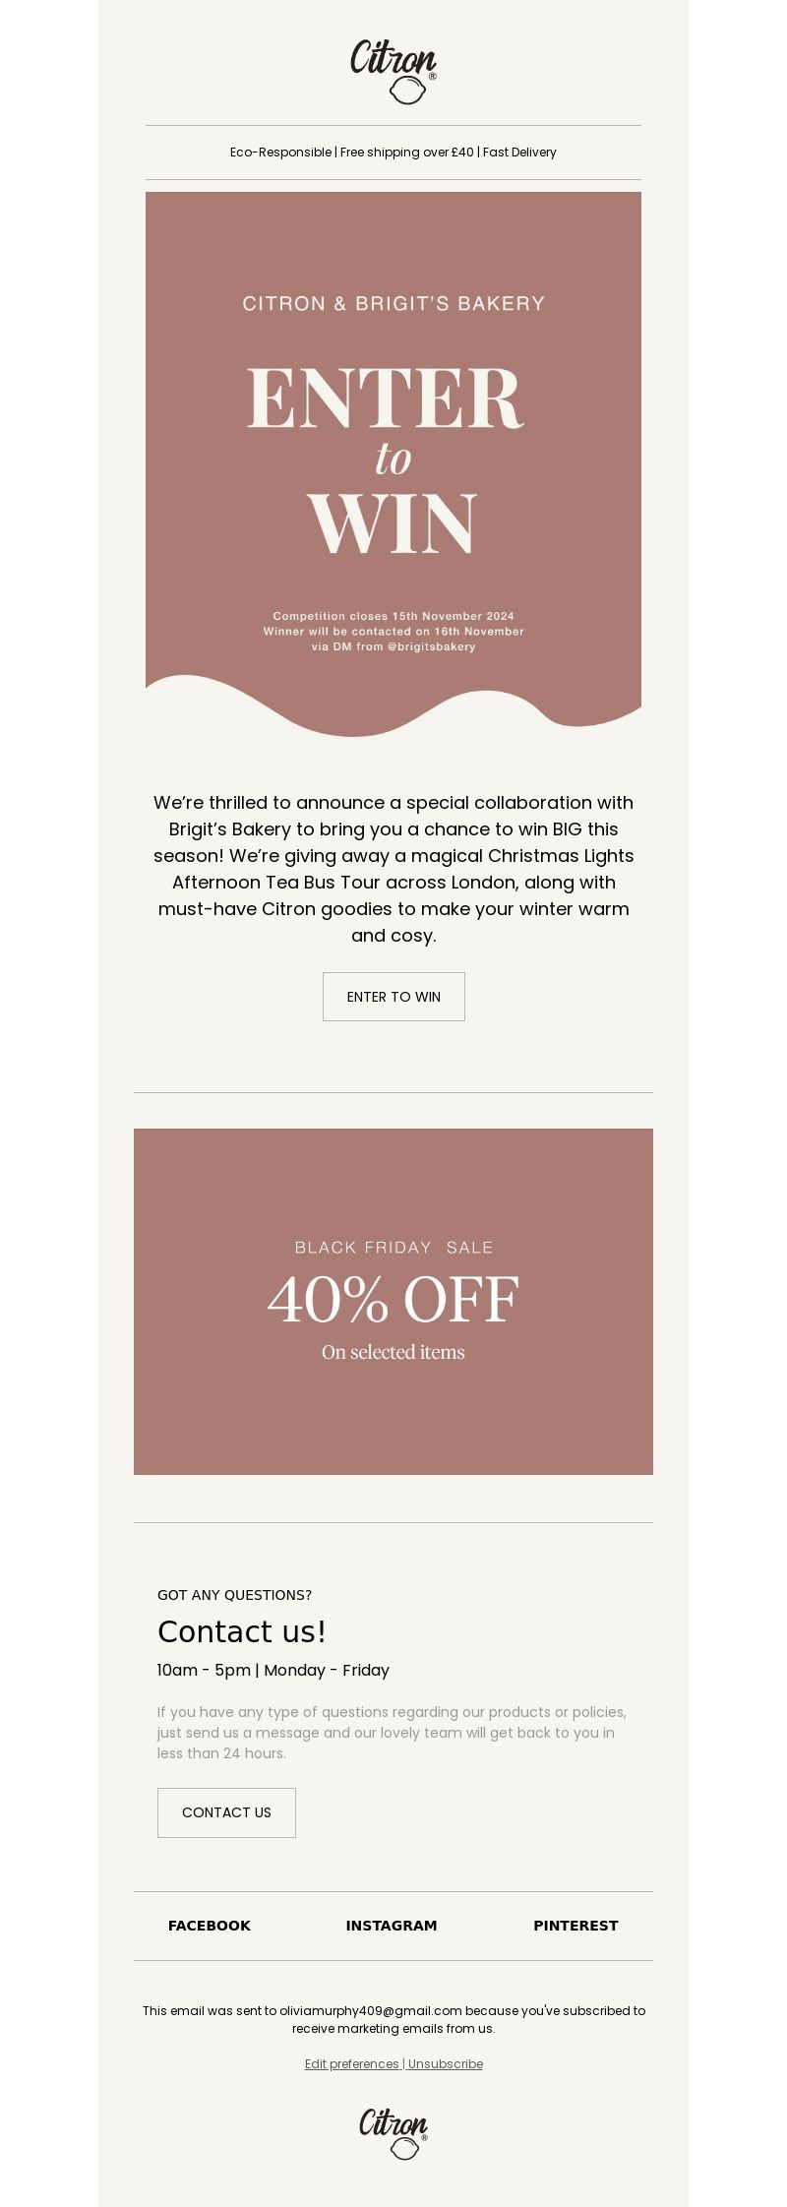Click the @brigitsbakery mention in the banner
The height and width of the screenshot is (2207, 787).
(x=432, y=646)
